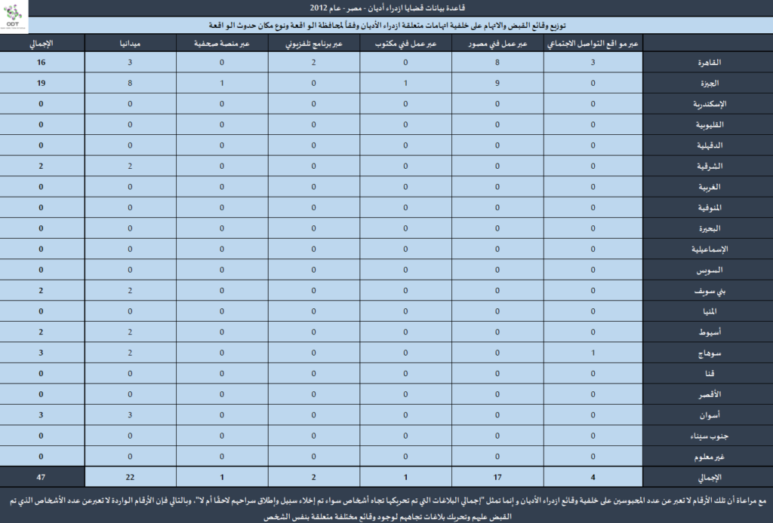Select the 'الشرقية' row label
Image resolution: width=773 pixels, height=523 pixels.
tap(710, 166)
